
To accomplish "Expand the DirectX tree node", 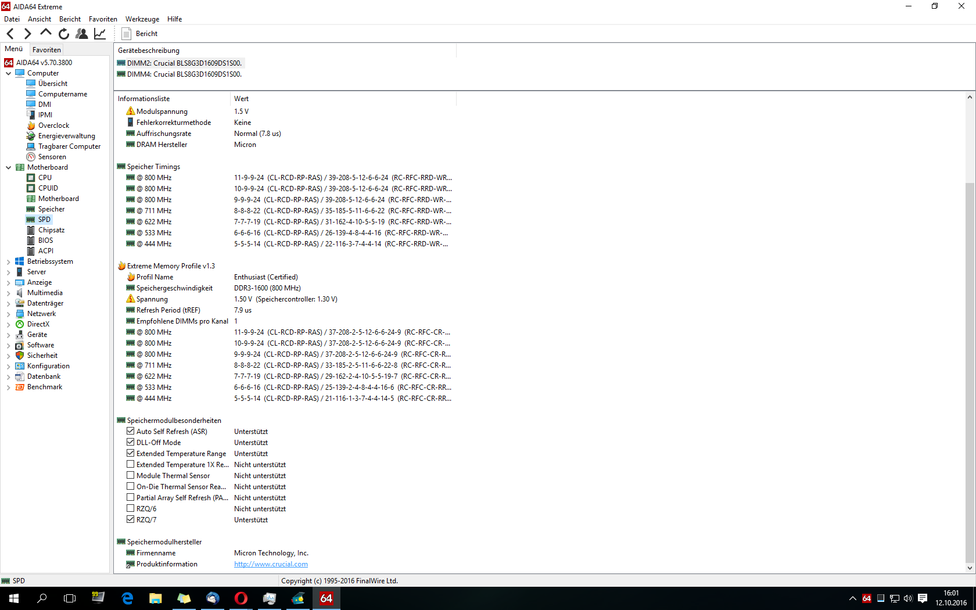I will click(8, 324).
